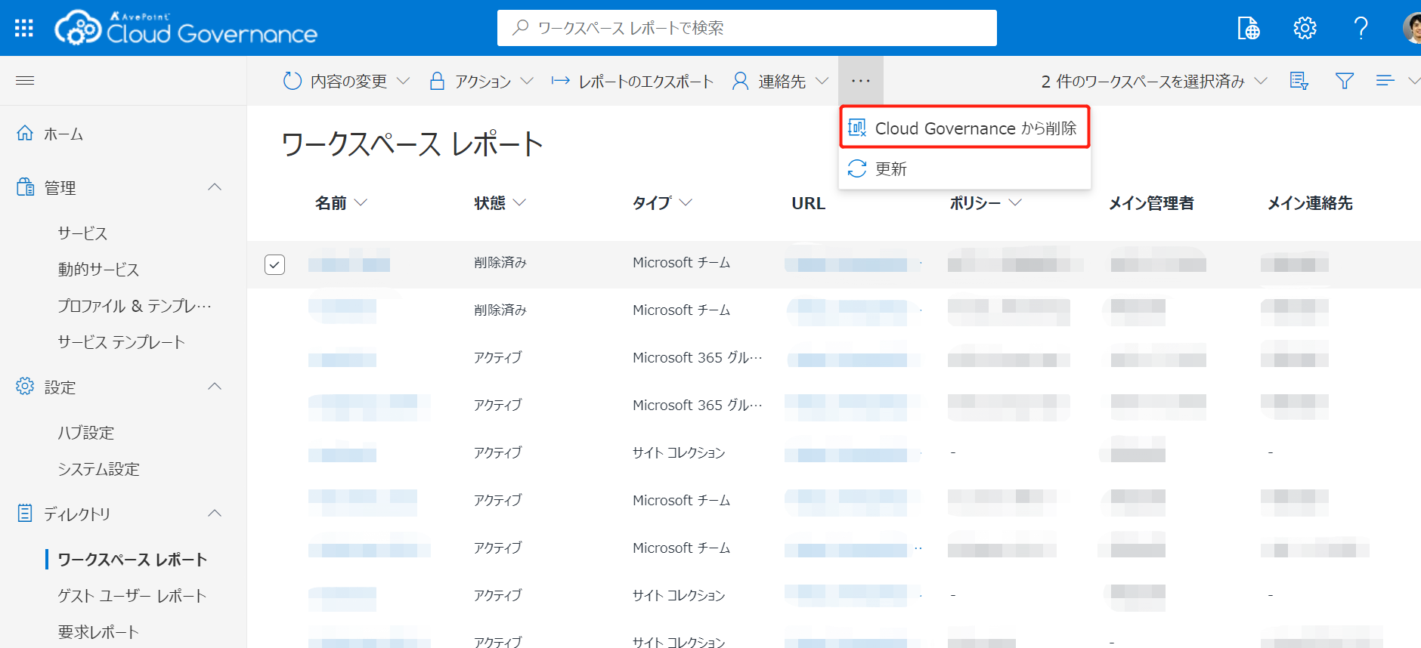Open 動的サービス in sidebar
The height and width of the screenshot is (648, 1421).
pyautogui.click(x=98, y=270)
